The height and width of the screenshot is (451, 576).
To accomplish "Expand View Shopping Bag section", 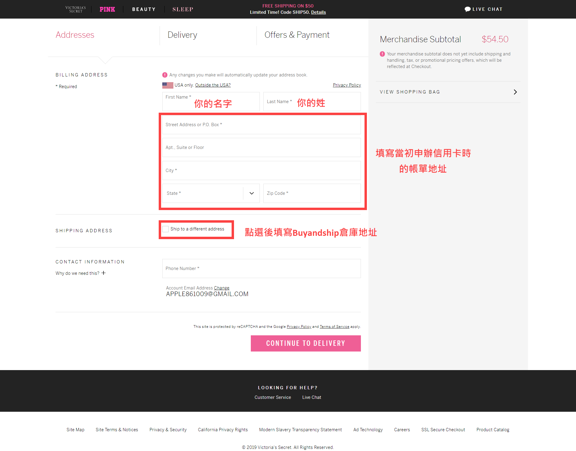I will coord(410,92).
